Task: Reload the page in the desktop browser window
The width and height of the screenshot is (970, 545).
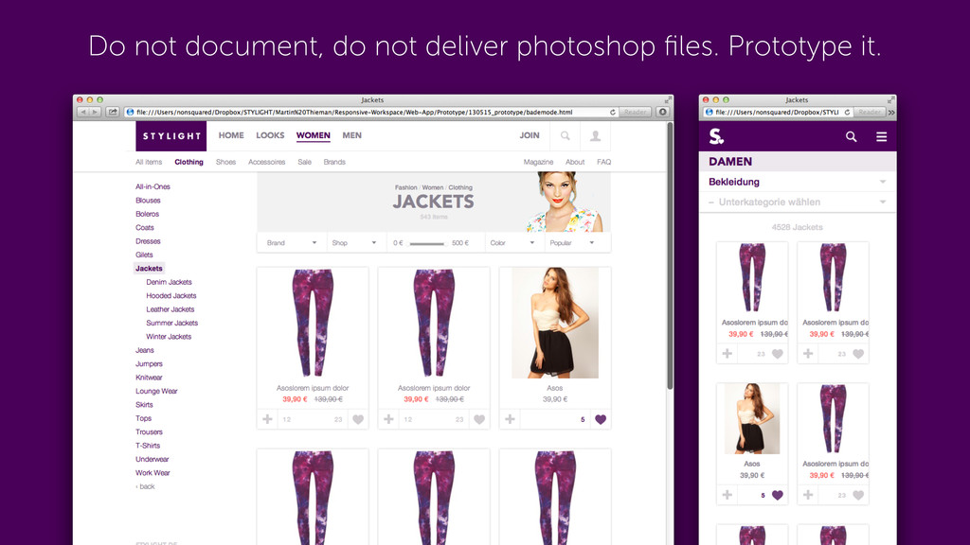Action: (x=613, y=112)
